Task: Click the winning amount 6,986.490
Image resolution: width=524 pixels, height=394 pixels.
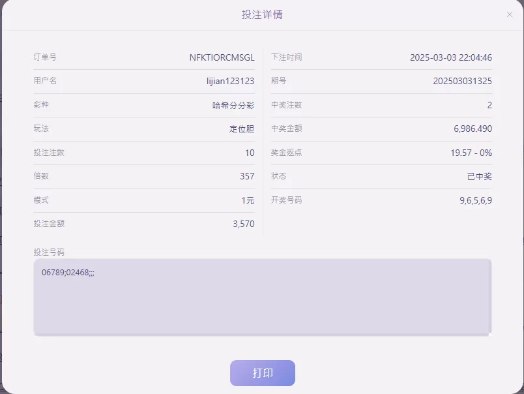Action: point(473,129)
